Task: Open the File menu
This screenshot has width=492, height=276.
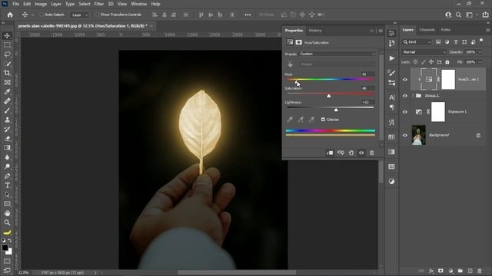Action: pos(15,4)
